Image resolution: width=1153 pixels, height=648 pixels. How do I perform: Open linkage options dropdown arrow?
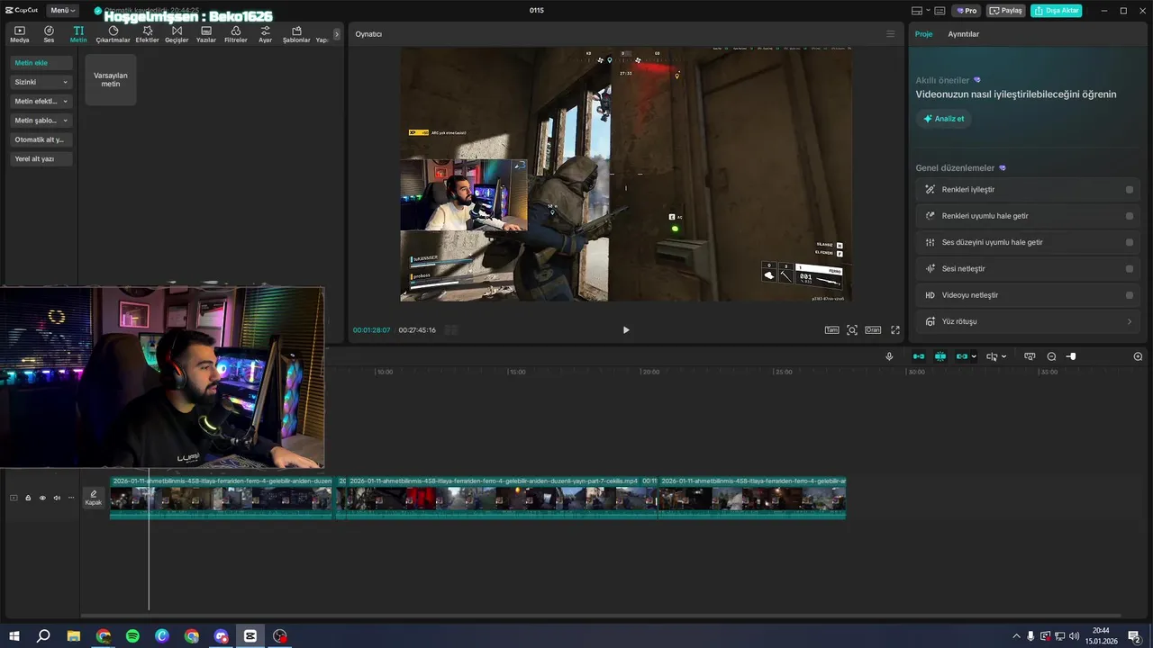(x=974, y=356)
